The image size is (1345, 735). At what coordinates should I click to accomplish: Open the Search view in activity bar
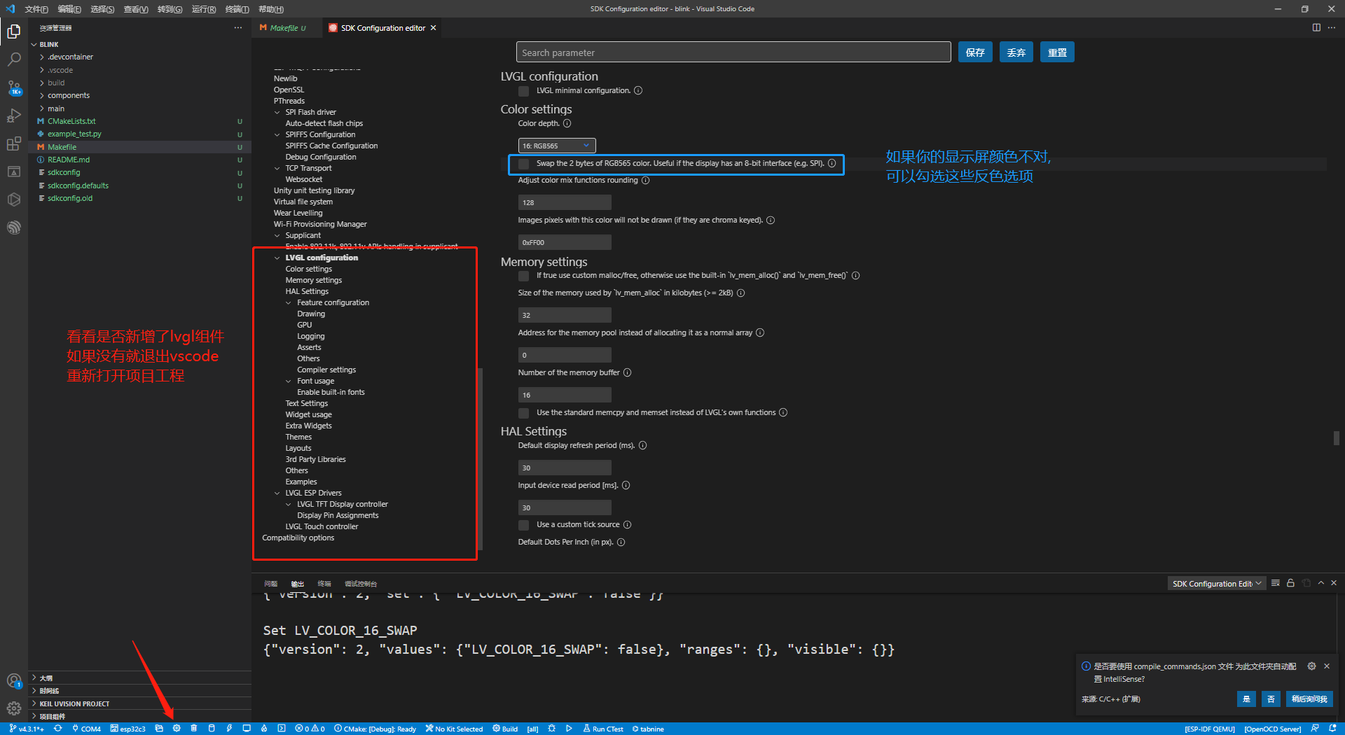[14, 59]
